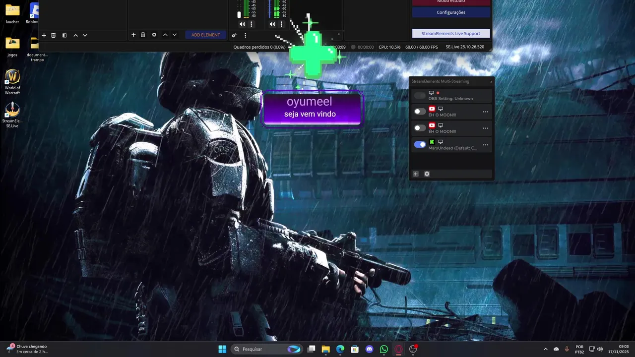635x357 pixels.
Task: Add a source with the Sources plus icon
Action: coord(133,35)
